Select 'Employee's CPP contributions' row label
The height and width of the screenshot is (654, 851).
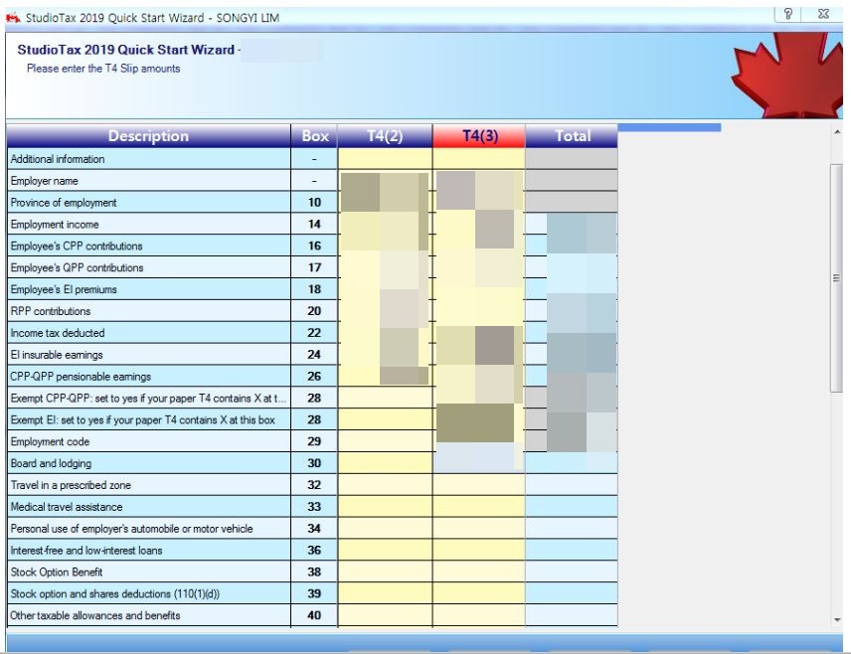click(x=77, y=245)
